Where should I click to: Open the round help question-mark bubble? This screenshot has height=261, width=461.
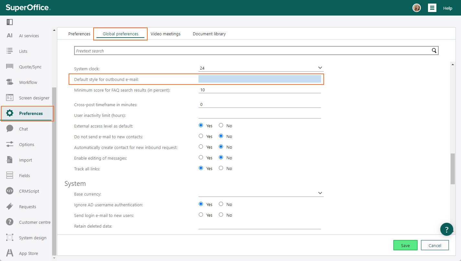coord(447,229)
